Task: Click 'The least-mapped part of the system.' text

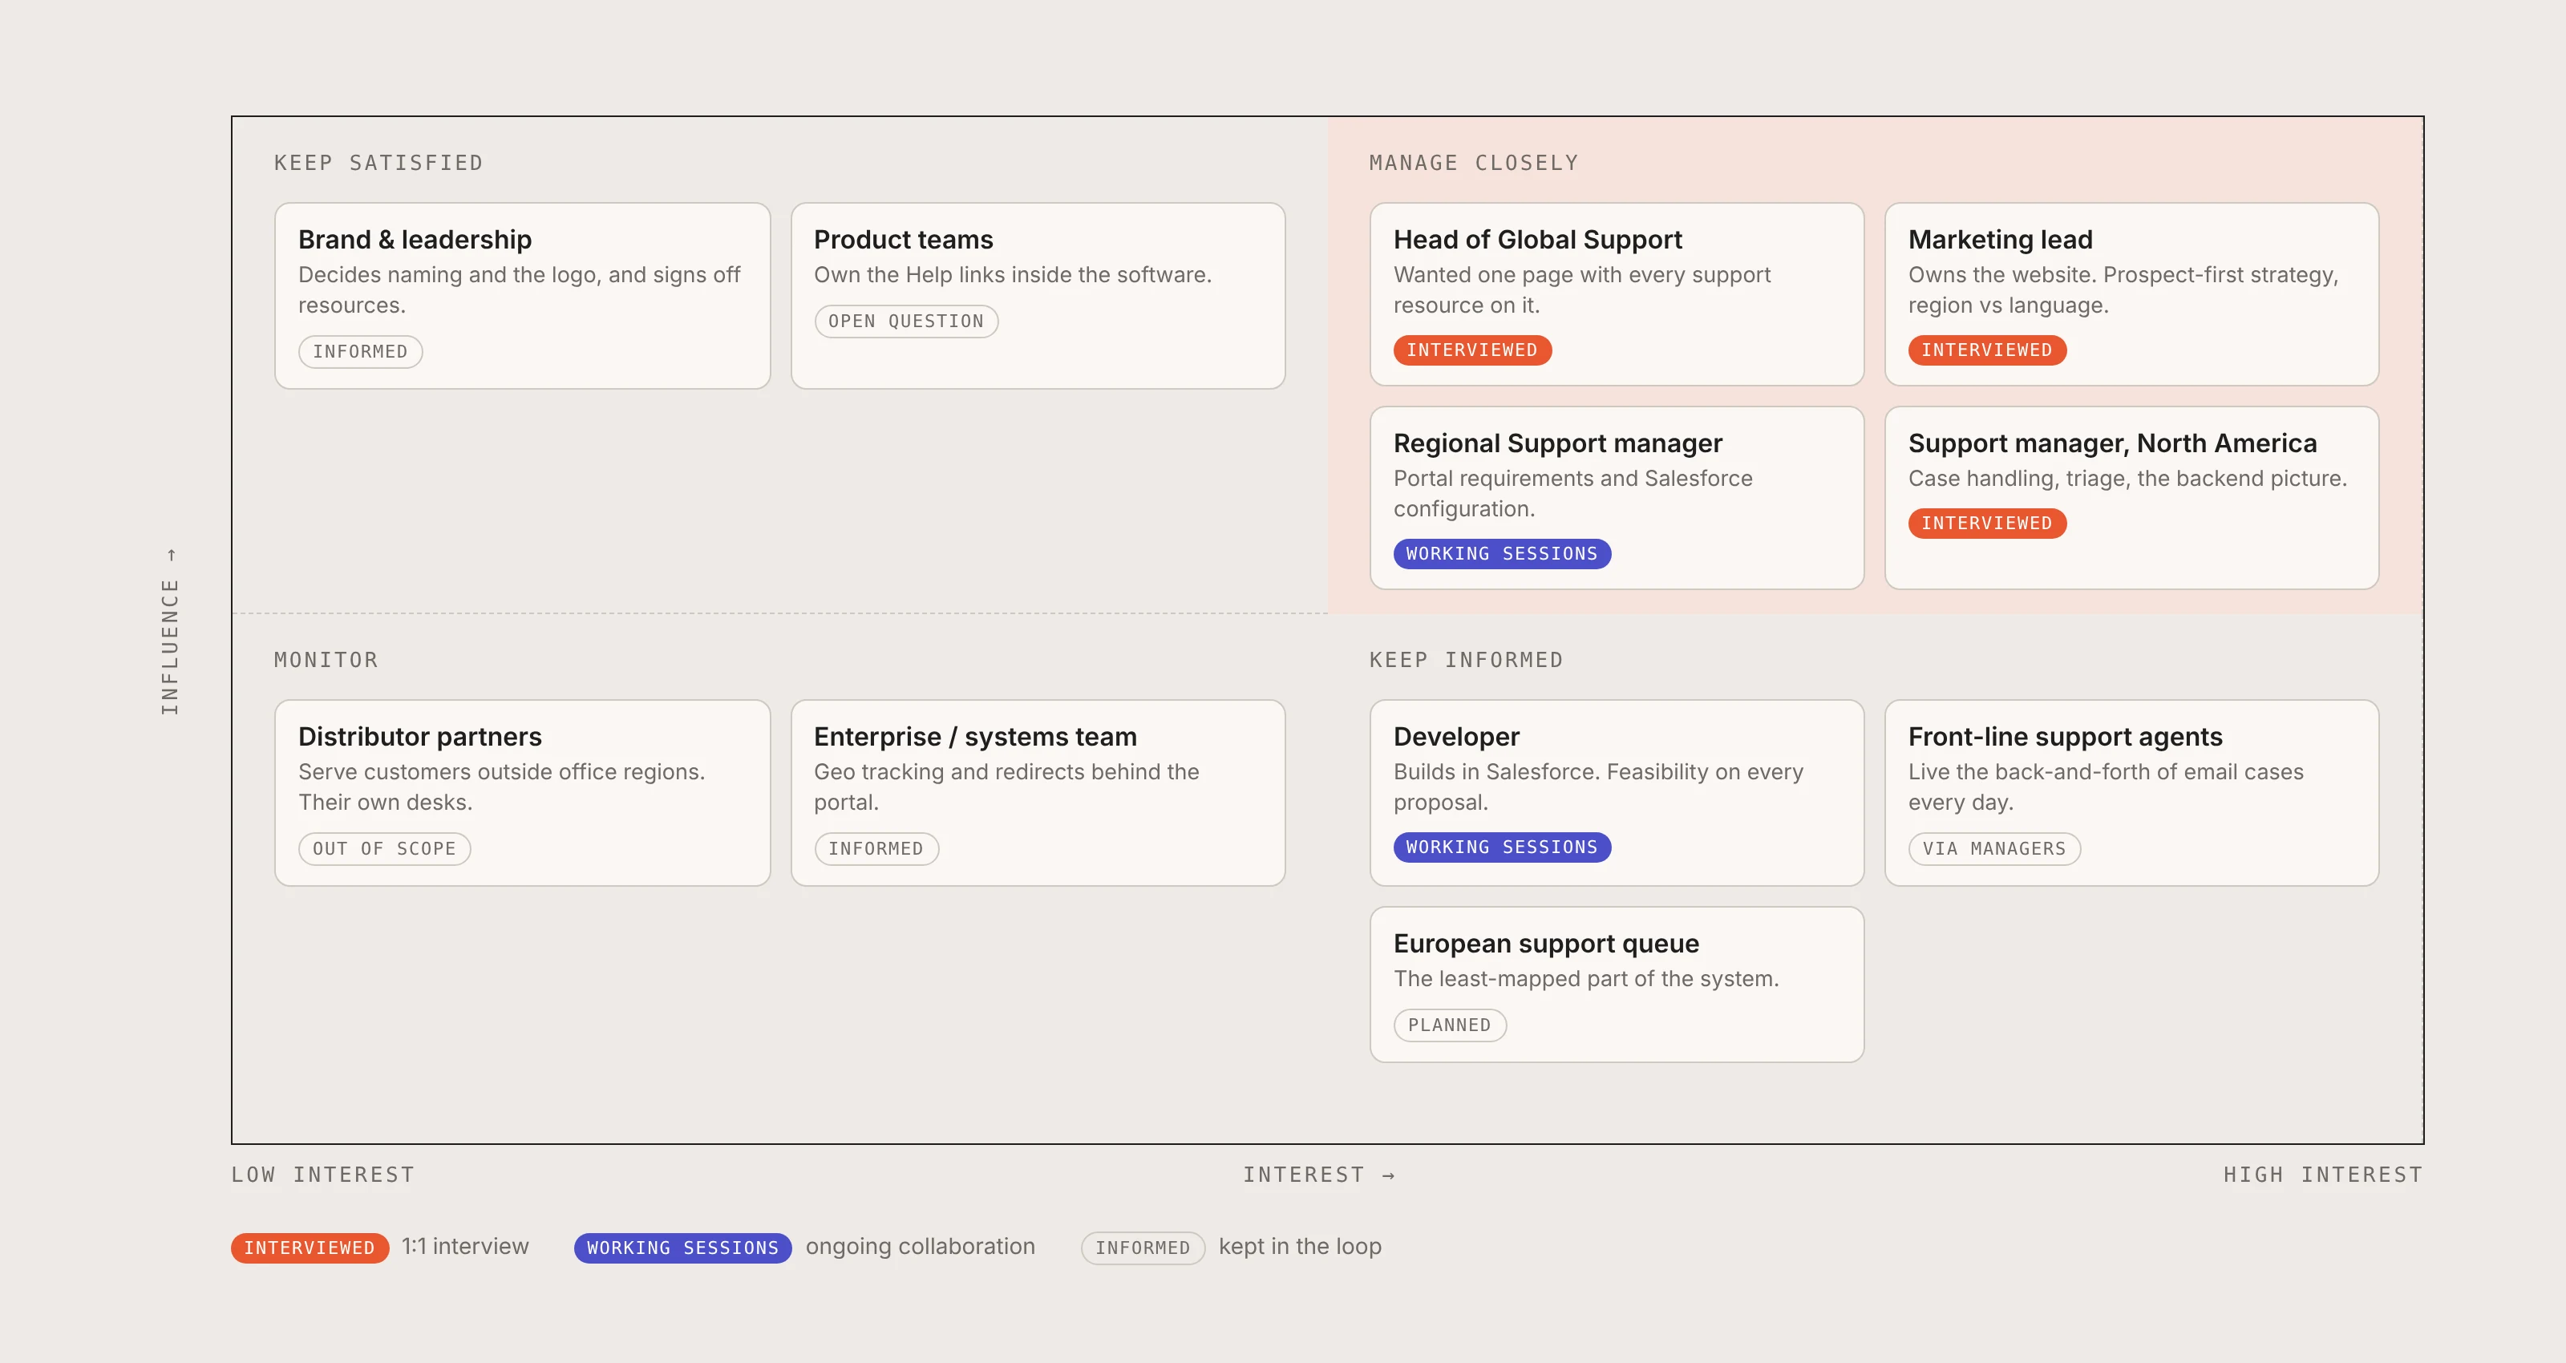Action: [x=1586, y=978]
